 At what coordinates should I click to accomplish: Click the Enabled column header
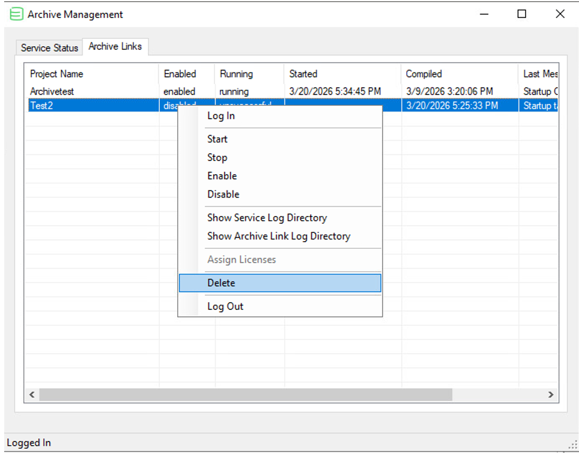pos(187,74)
